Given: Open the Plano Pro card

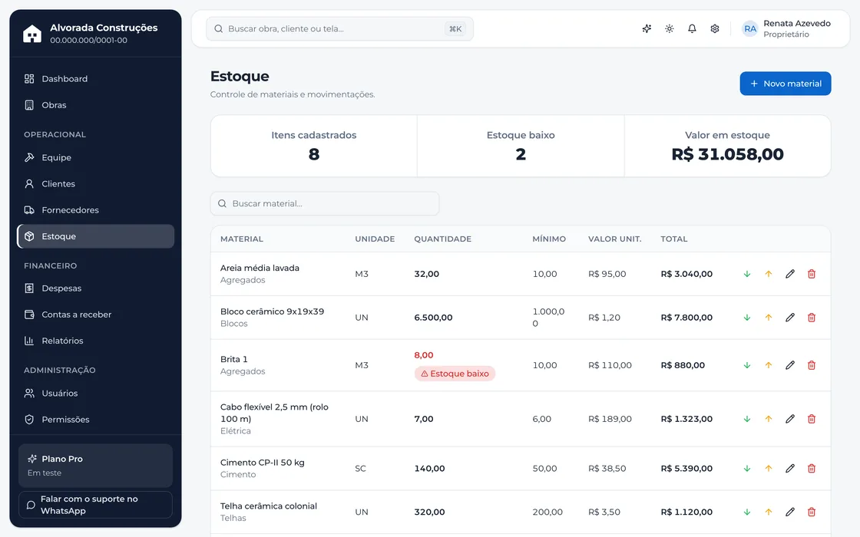Looking at the screenshot, I should pyautogui.click(x=95, y=465).
